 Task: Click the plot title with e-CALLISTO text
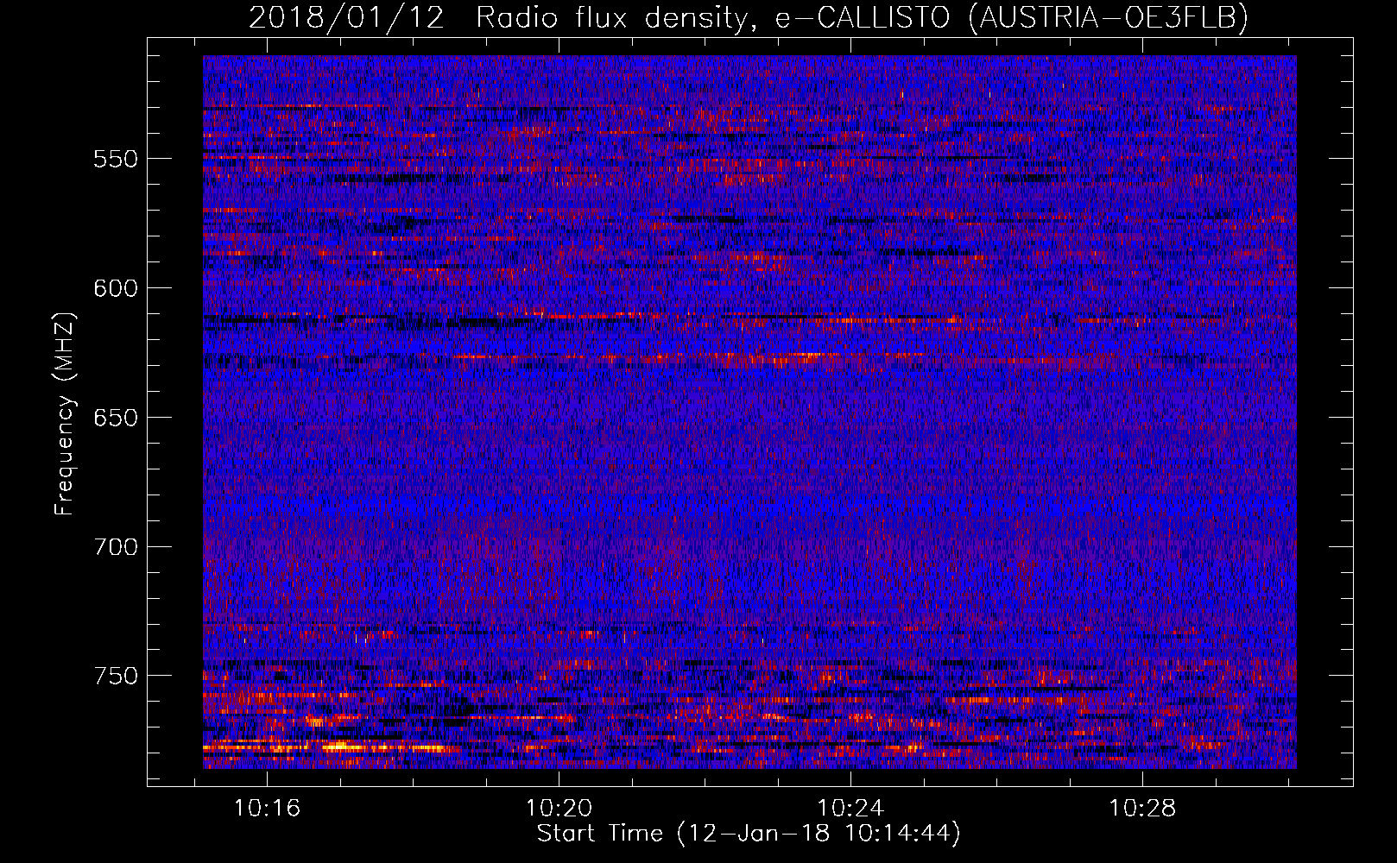[x=749, y=17]
